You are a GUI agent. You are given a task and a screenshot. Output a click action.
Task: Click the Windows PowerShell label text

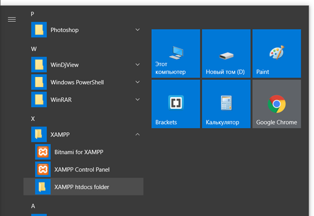click(x=77, y=82)
